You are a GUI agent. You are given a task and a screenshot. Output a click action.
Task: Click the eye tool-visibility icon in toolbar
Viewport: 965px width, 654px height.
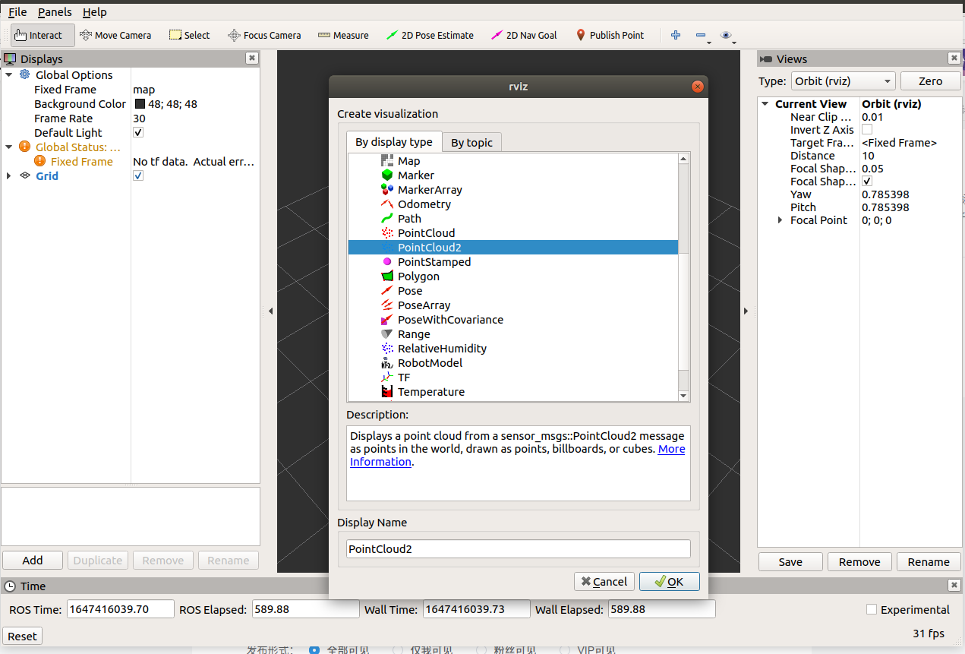[x=726, y=35]
